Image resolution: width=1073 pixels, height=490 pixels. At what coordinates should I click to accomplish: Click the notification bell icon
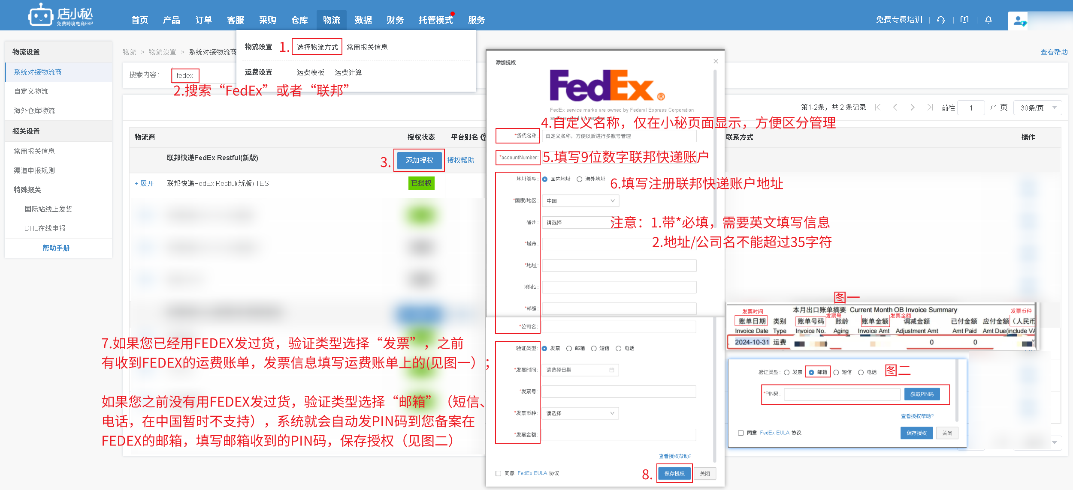[x=988, y=20]
